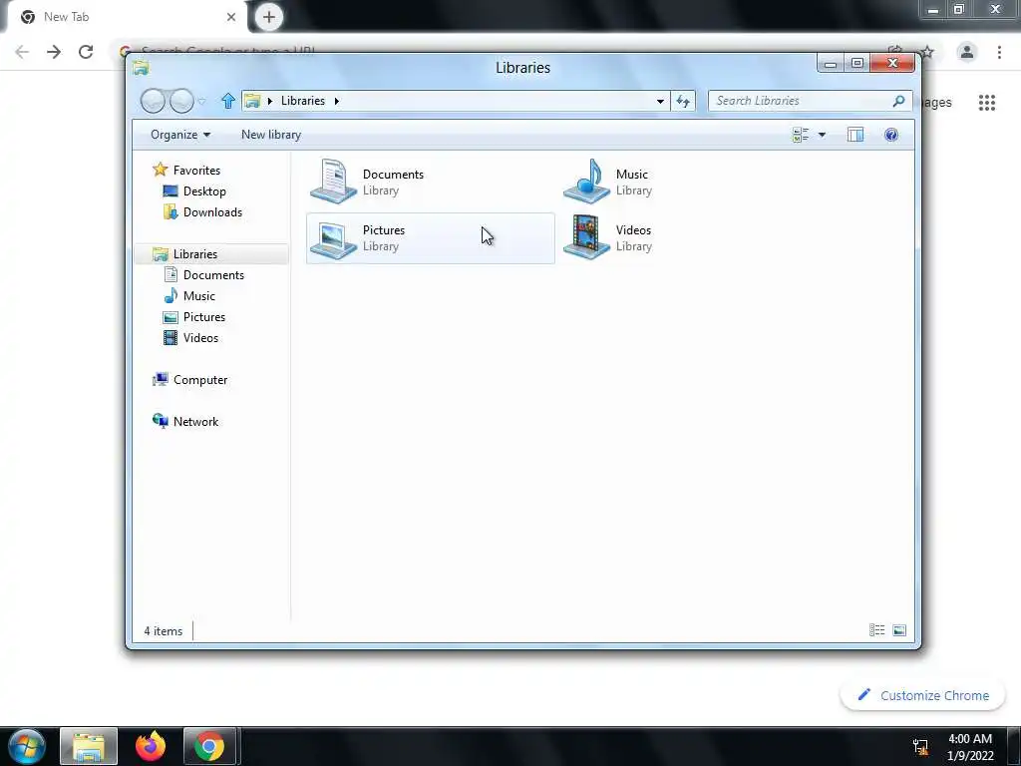Expand address bar history dropdown
The height and width of the screenshot is (766, 1021).
click(x=660, y=101)
